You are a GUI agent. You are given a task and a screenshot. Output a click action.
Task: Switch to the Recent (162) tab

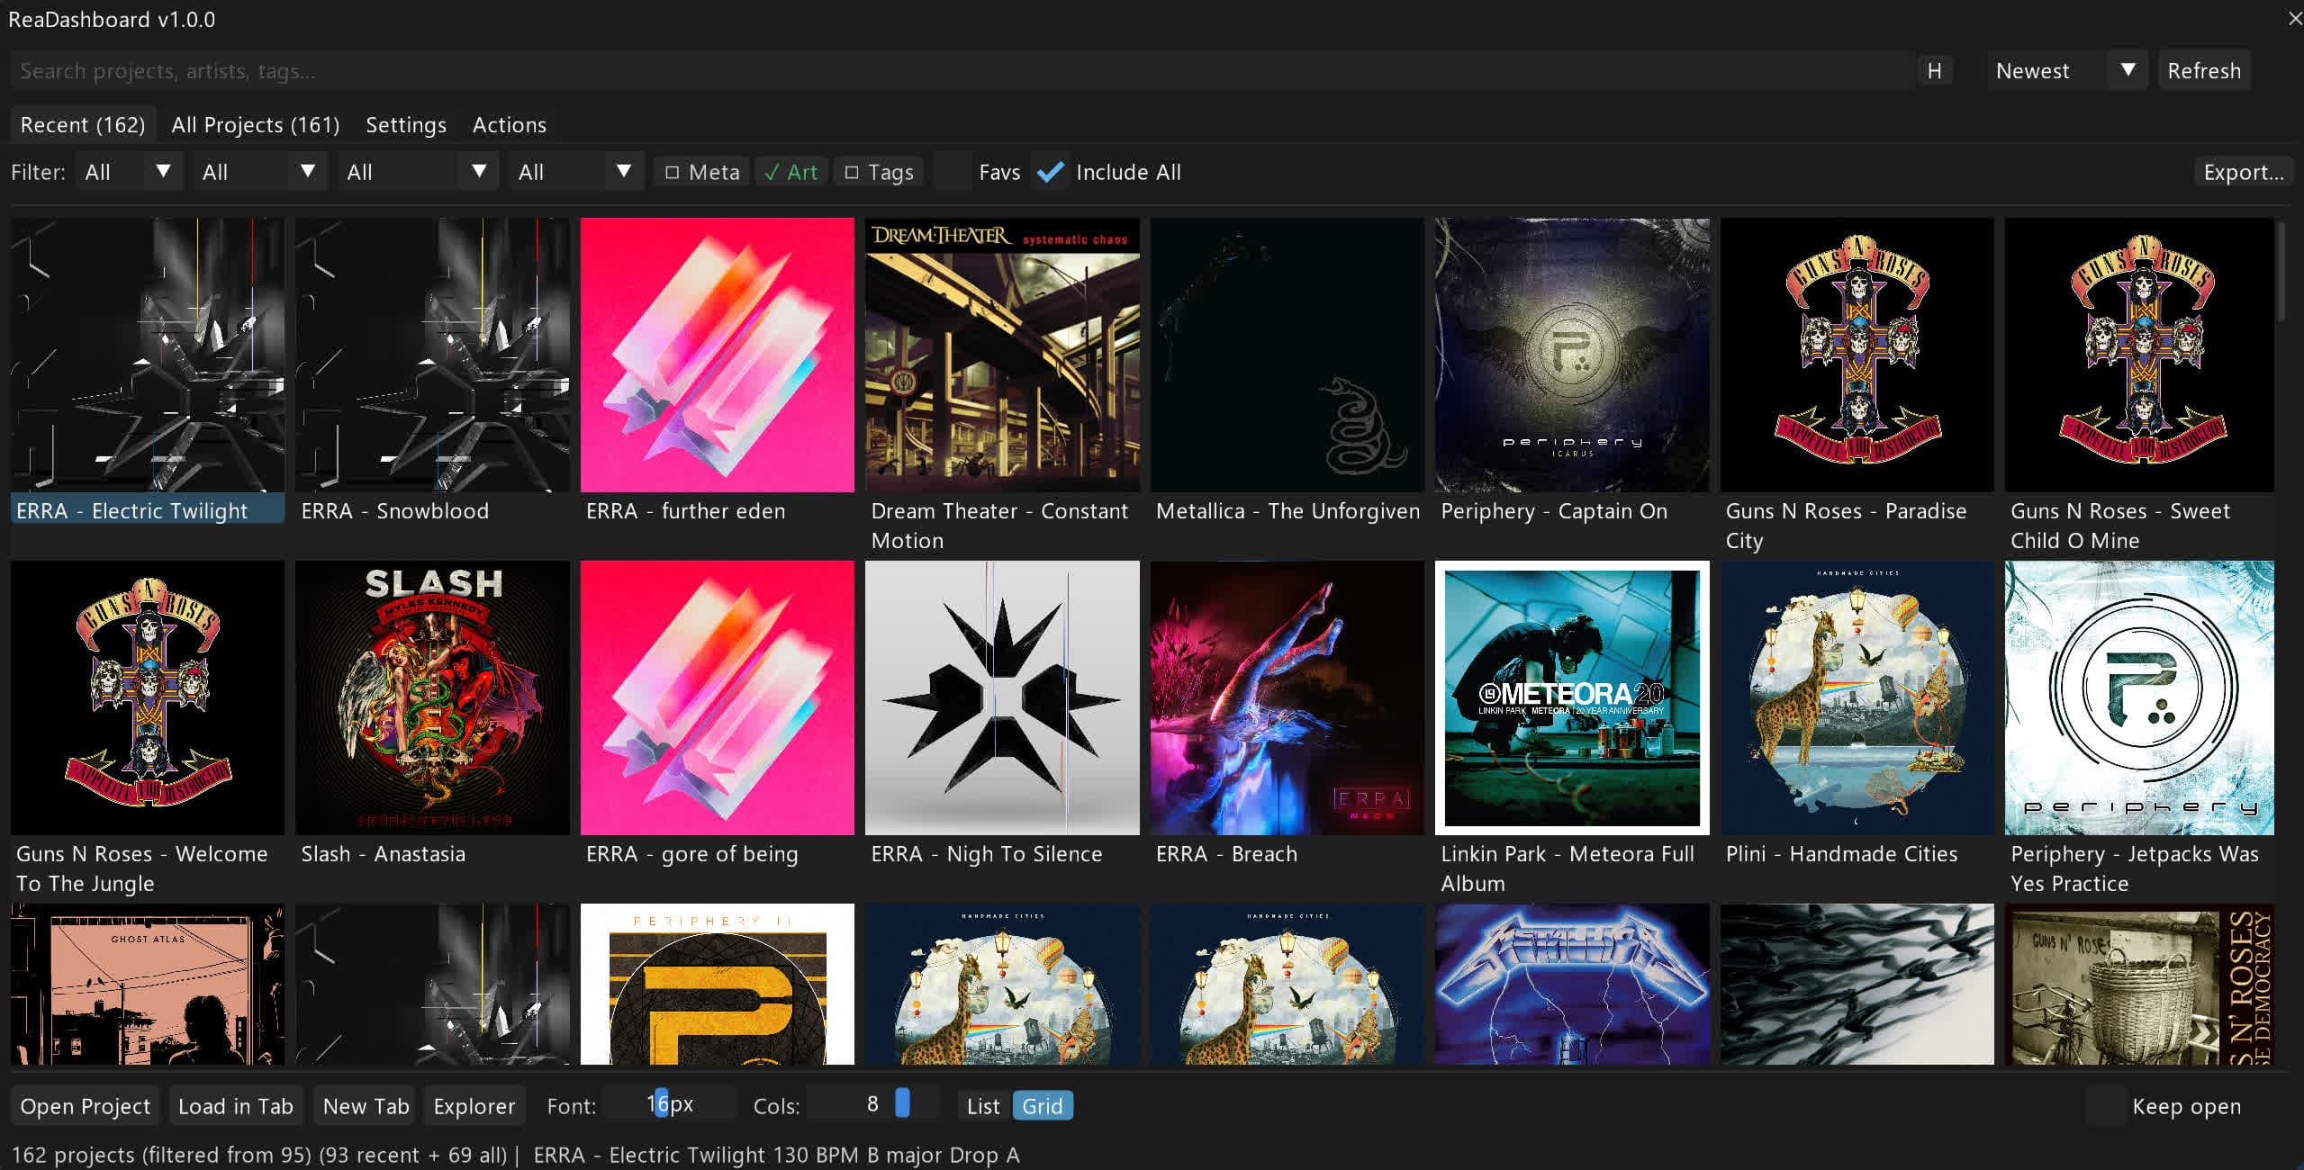(x=83, y=125)
